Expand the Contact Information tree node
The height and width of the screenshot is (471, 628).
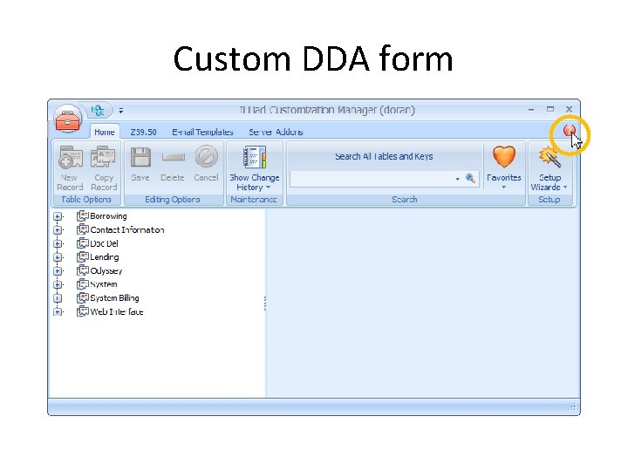pyautogui.click(x=58, y=230)
